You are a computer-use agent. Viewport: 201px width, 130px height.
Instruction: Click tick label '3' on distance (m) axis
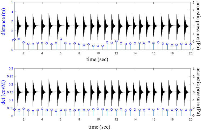pos(12,21)
